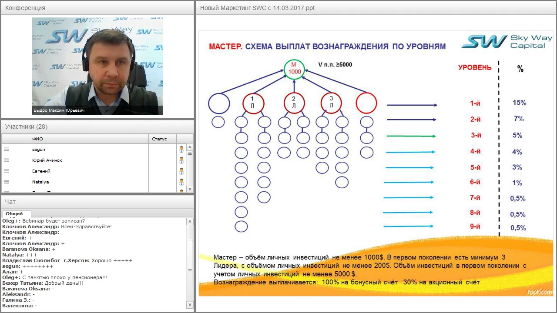557x313 pixels.
Task: Click the Участники (28) panel header
Action: tap(97, 127)
